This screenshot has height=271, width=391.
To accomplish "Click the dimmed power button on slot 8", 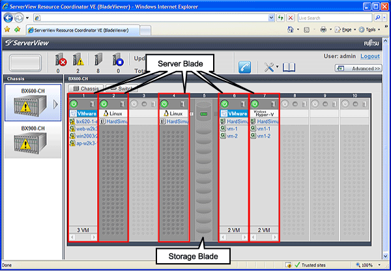I will [285, 104].
